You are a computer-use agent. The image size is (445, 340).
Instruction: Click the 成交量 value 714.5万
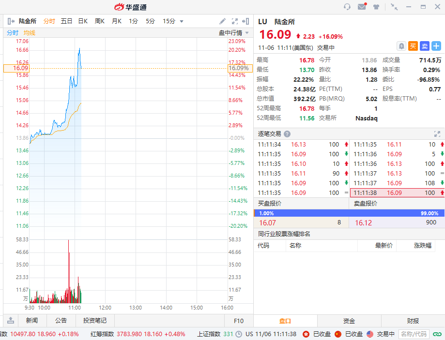[430, 60]
